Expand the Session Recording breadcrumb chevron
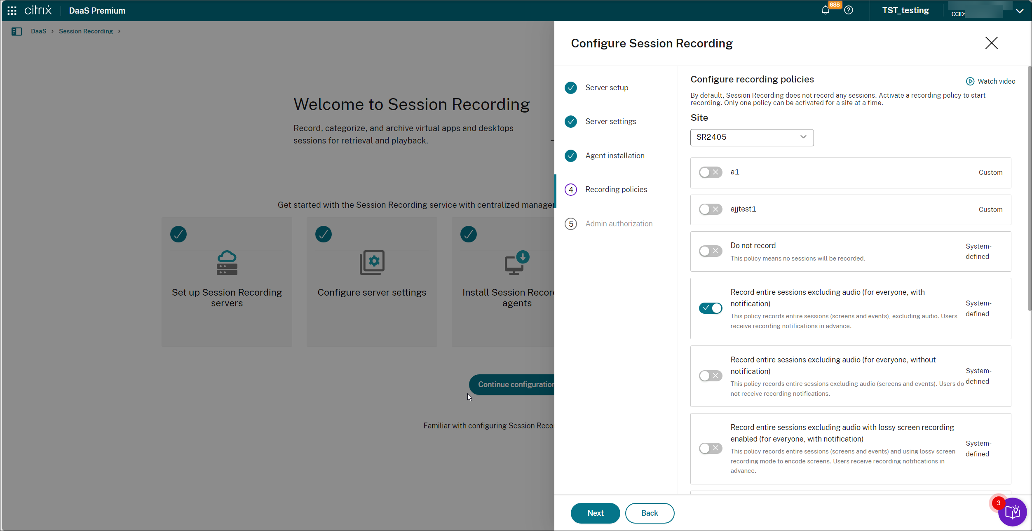The image size is (1032, 531). 119,31
